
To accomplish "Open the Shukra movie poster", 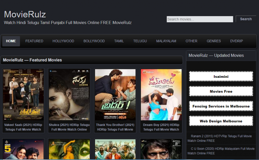I will coord(69,94).
